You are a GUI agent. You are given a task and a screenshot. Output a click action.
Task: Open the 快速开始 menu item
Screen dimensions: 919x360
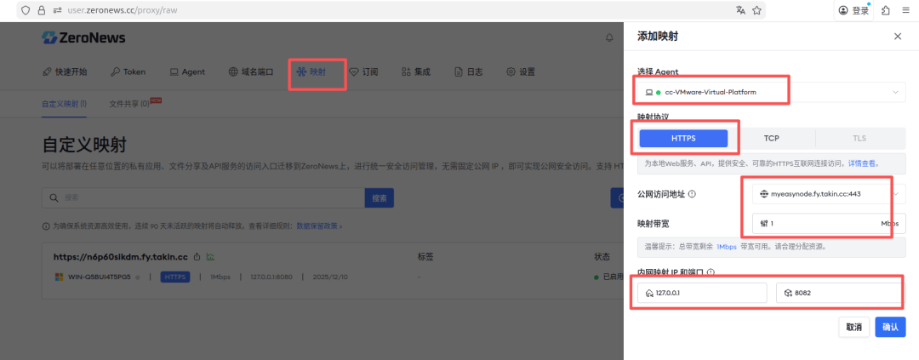click(65, 72)
